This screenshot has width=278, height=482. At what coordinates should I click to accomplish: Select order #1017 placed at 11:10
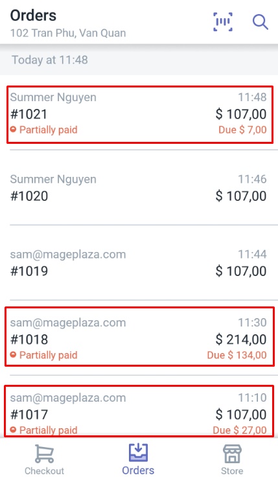click(139, 411)
